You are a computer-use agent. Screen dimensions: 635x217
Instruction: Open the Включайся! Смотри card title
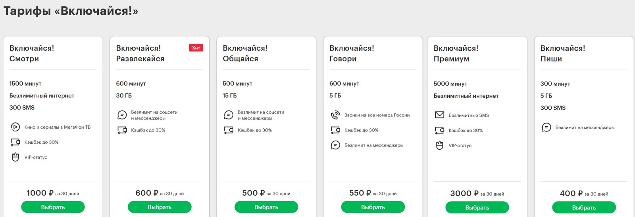click(32, 53)
